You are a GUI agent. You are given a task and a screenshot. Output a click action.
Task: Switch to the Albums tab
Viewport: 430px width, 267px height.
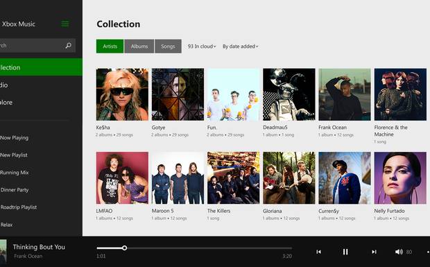(x=139, y=46)
